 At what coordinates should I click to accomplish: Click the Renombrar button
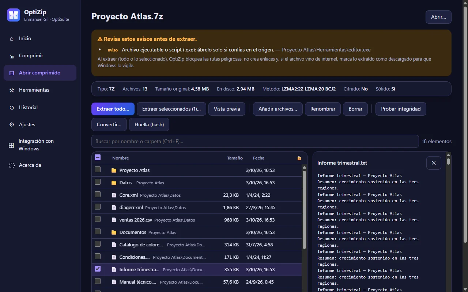coord(323,109)
